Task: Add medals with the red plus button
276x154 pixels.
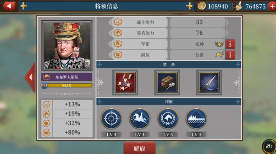Action: (272, 6)
